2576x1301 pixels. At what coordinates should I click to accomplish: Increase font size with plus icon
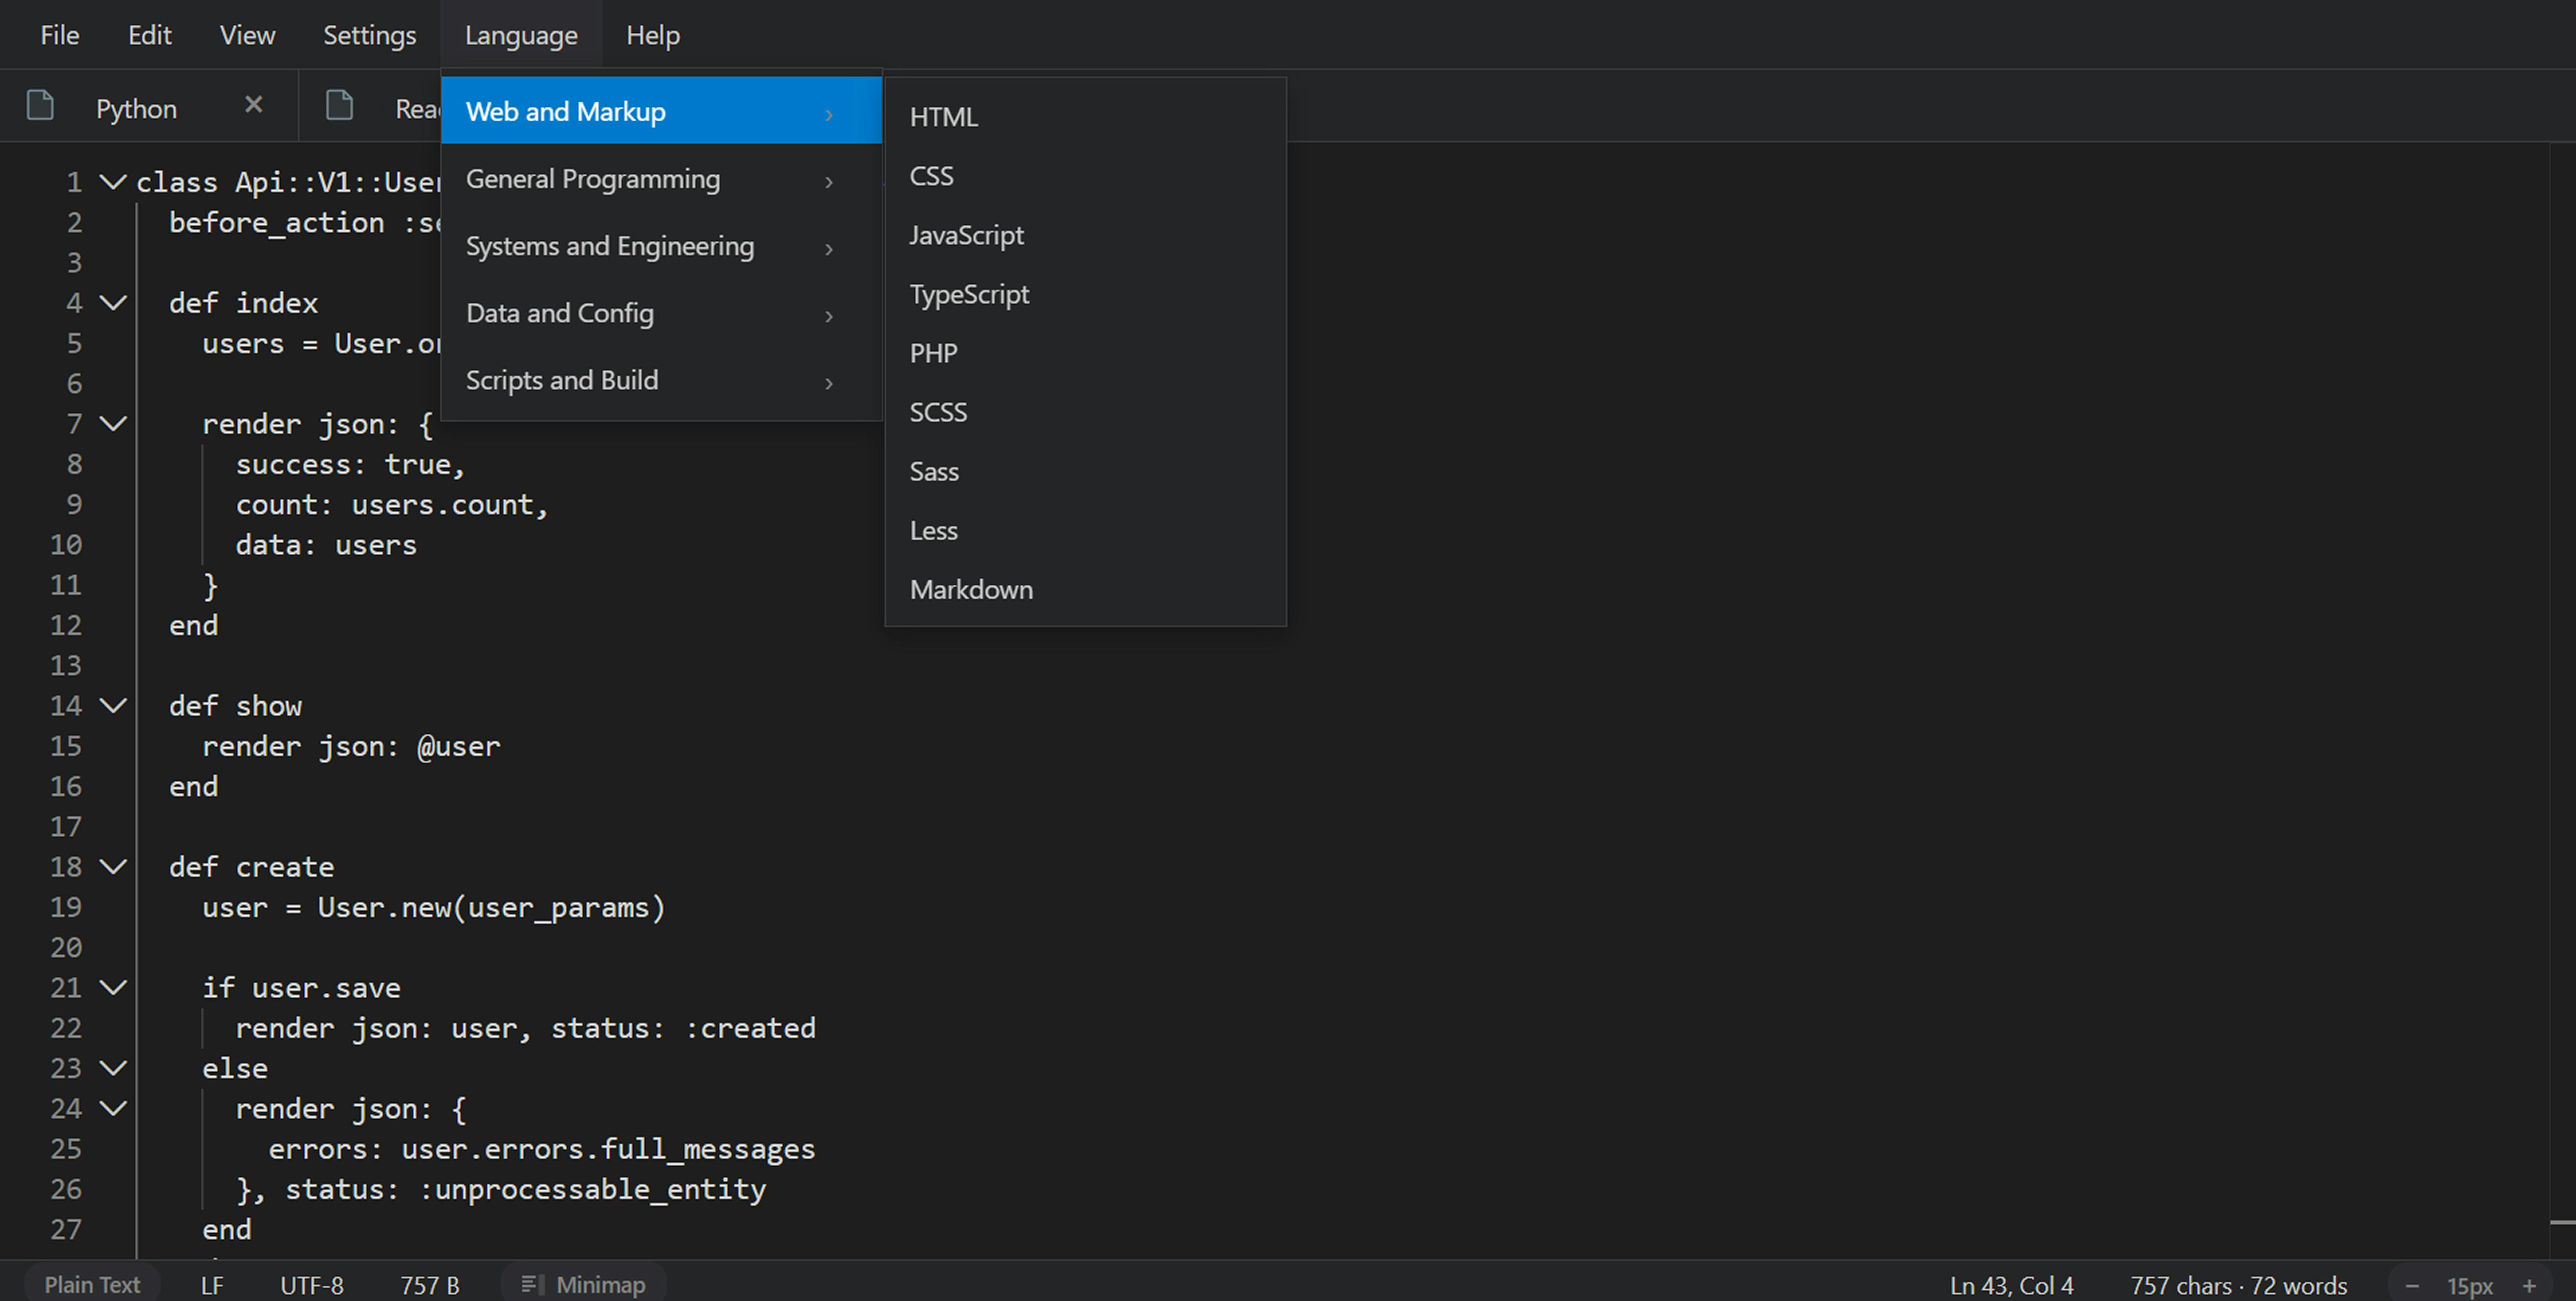(x=2529, y=1286)
